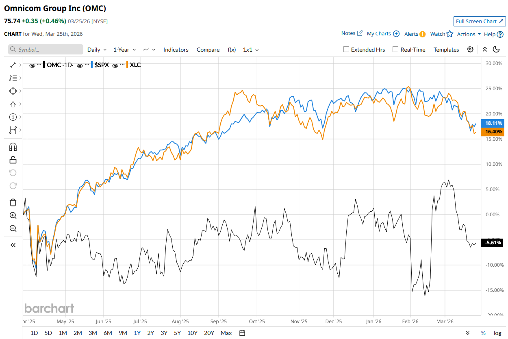Open Indicators menu
The width and height of the screenshot is (508, 339).
point(176,50)
